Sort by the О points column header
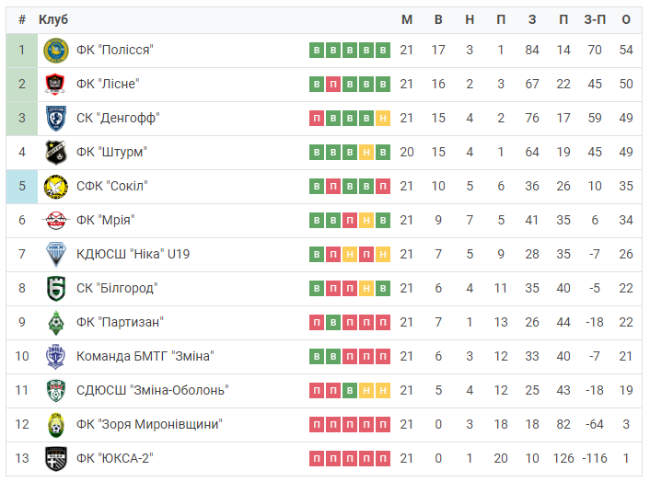The image size is (650, 482). 626,19
